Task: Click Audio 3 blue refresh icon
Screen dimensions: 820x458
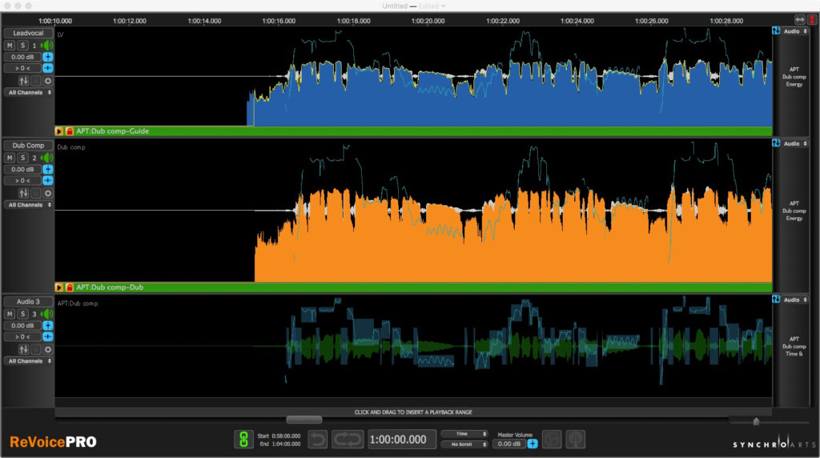Action: point(776,299)
